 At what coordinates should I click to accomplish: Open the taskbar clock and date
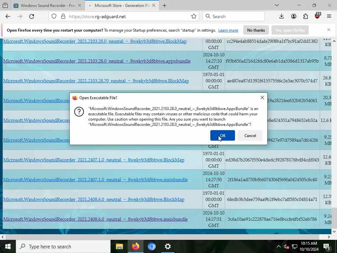309,246
